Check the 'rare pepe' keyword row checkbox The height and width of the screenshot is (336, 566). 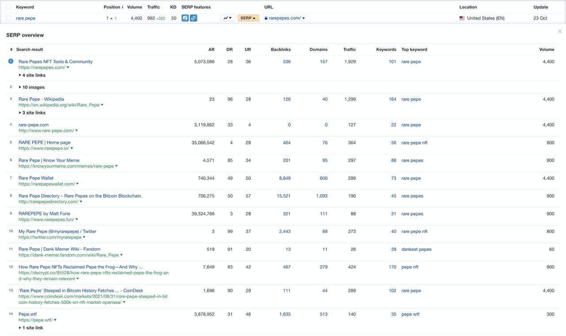coord(9,18)
